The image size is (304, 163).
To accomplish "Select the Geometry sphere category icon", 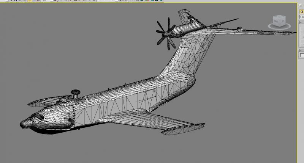I will (302, 12).
